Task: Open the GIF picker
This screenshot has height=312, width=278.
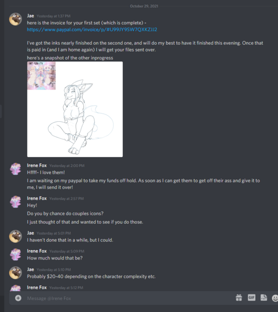Action: (251, 297)
